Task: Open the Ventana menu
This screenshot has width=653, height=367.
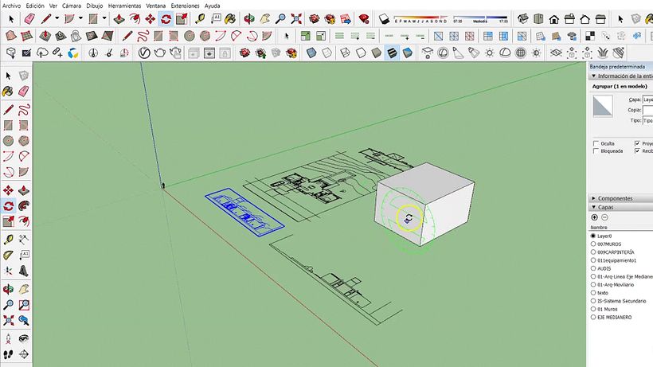Action: [x=156, y=6]
